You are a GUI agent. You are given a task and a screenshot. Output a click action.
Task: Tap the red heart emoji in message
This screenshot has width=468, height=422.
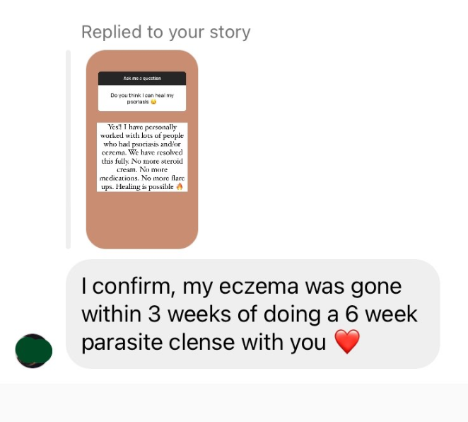pyautogui.click(x=347, y=341)
